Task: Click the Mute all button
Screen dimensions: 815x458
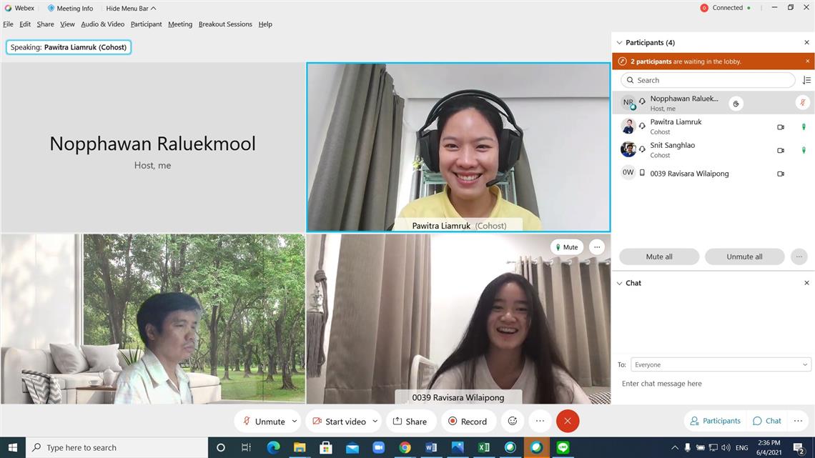Action: click(658, 257)
